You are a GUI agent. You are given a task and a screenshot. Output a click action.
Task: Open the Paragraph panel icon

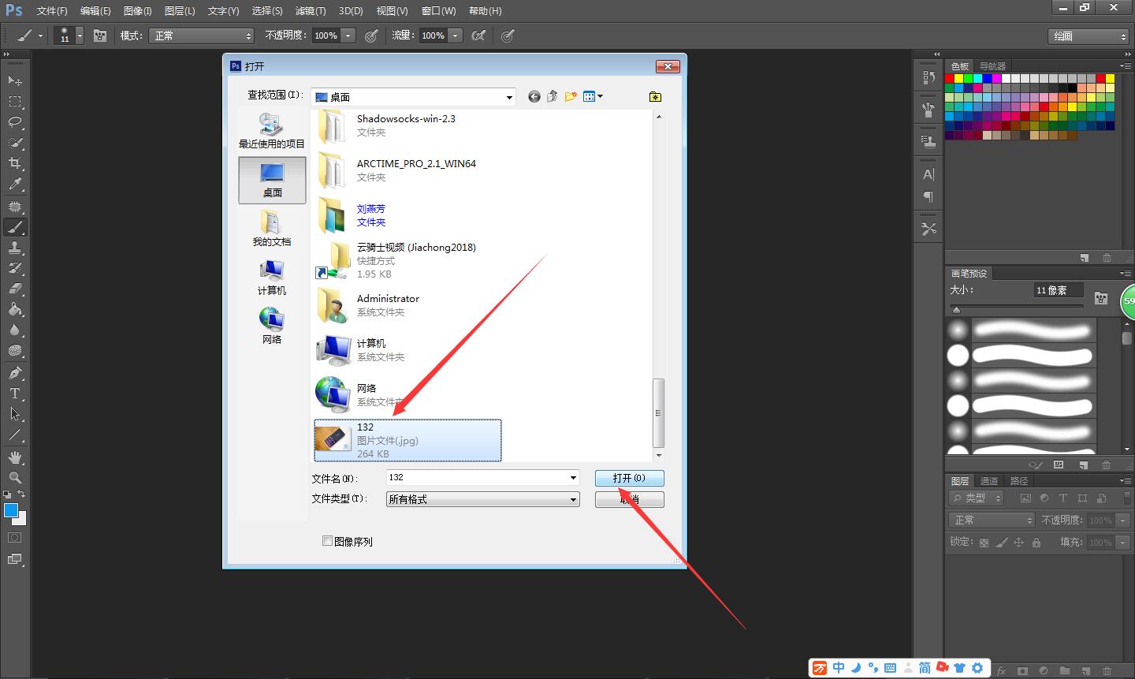(x=928, y=196)
